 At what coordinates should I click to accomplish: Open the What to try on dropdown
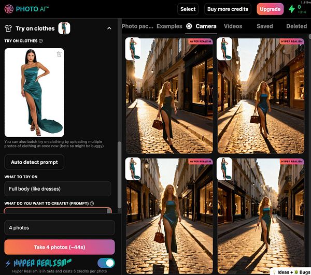coord(58,189)
